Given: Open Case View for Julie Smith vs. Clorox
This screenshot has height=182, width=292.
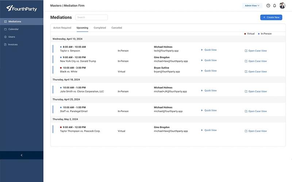Looking at the screenshot, I should 256,91.
